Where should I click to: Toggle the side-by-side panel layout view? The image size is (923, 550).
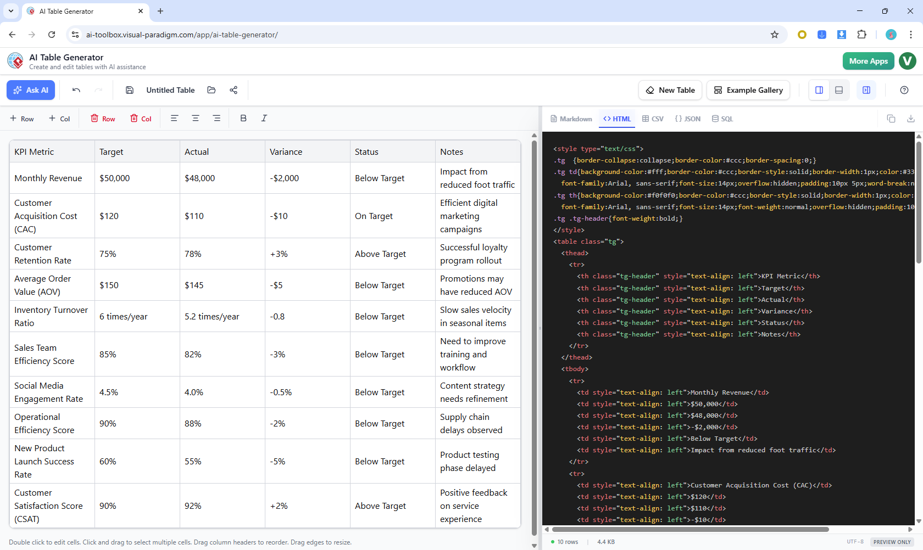click(x=819, y=90)
